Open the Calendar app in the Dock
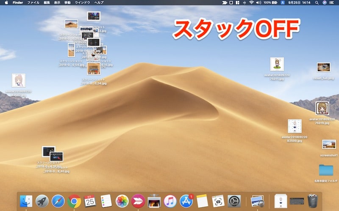Image resolution: width=339 pixels, height=211 pixels. [90, 201]
